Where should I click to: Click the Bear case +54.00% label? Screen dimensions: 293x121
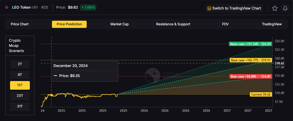[251, 76]
